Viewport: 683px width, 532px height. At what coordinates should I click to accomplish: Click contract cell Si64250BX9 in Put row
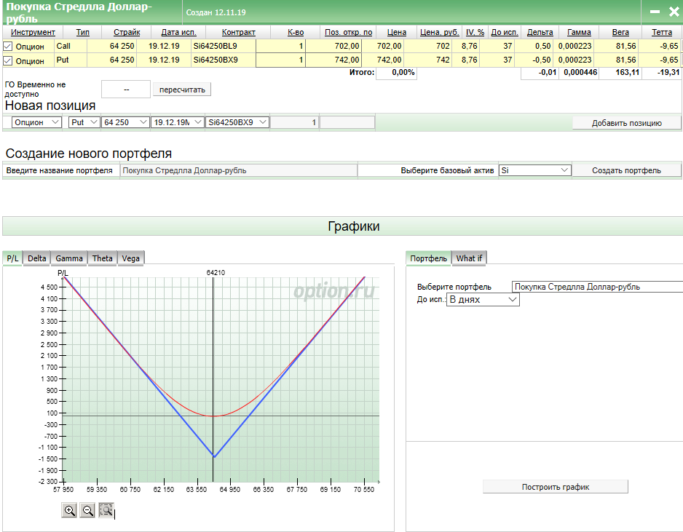coord(223,60)
